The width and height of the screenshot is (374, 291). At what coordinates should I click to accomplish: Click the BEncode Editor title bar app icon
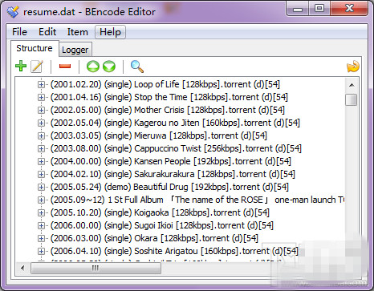pos(13,11)
